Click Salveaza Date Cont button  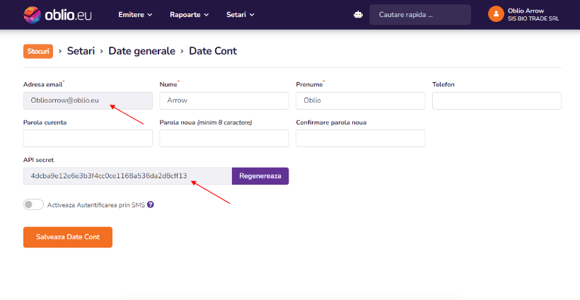[68, 237]
